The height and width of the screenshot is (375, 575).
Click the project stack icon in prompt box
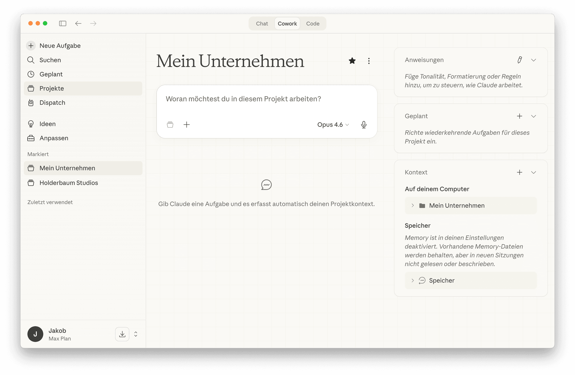coord(170,124)
